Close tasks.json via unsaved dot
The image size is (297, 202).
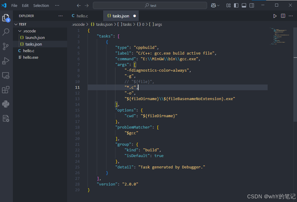click(x=135, y=16)
